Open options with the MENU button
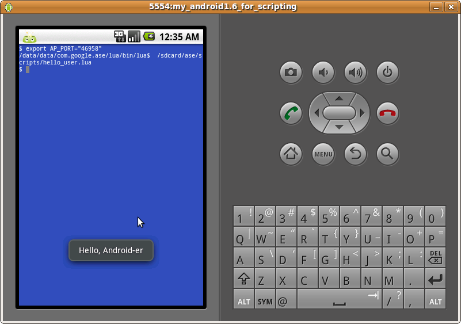This screenshot has height=324, width=461. [323, 154]
